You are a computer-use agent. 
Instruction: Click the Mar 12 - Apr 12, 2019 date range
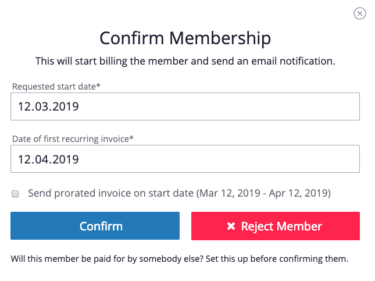point(263,193)
